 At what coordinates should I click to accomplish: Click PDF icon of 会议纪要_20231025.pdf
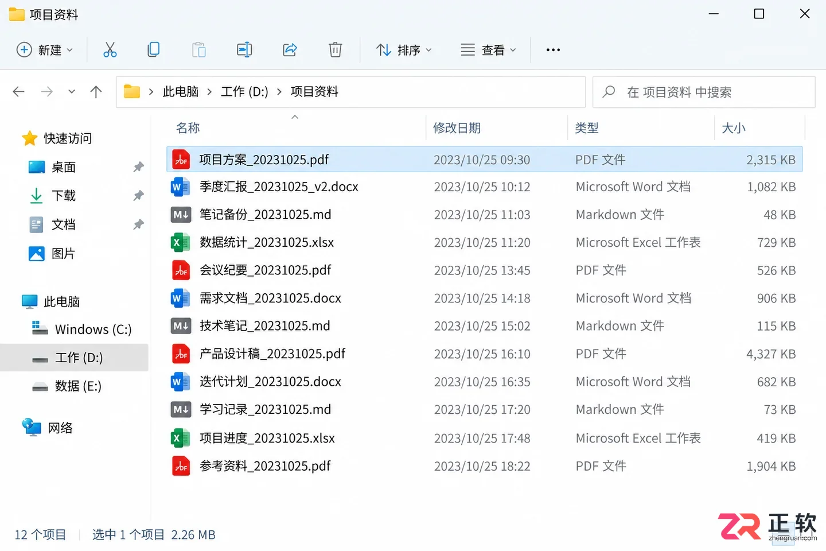tap(181, 270)
